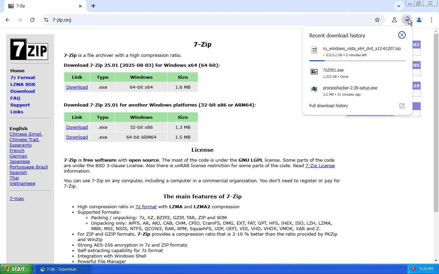Open the Support sidebar link
The height and width of the screenshot is (274, 439).
pyautogui.click(x=20, y=105)
